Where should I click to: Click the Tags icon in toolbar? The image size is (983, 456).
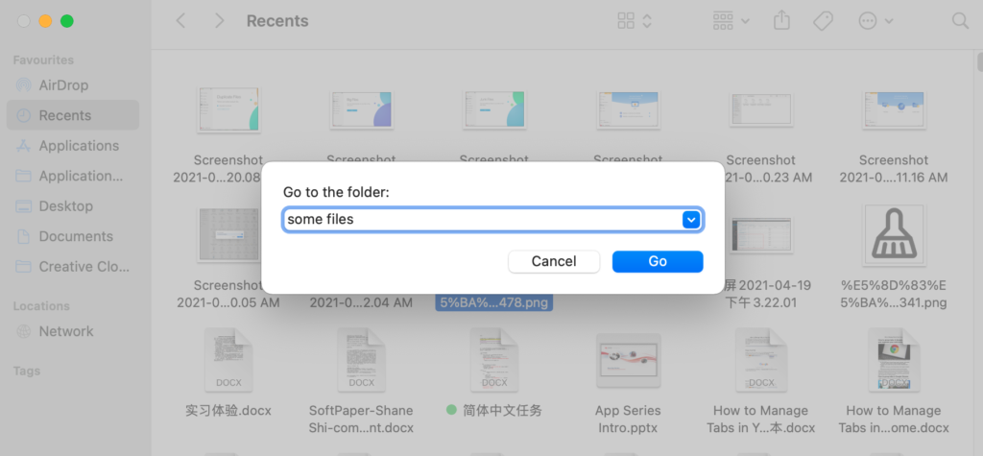point(823,20)
